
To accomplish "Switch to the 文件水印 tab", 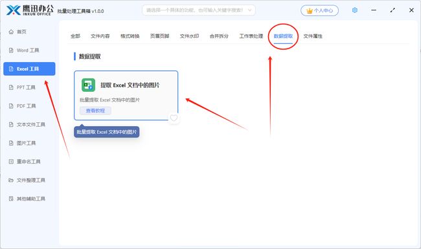I will click(189, 36).
